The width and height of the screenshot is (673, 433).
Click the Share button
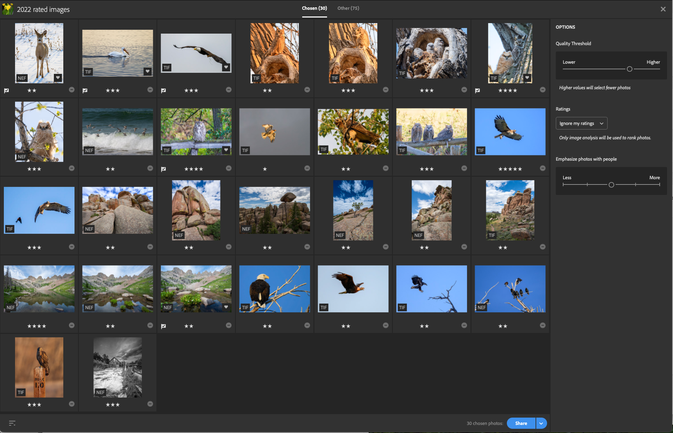click(520, 423)
